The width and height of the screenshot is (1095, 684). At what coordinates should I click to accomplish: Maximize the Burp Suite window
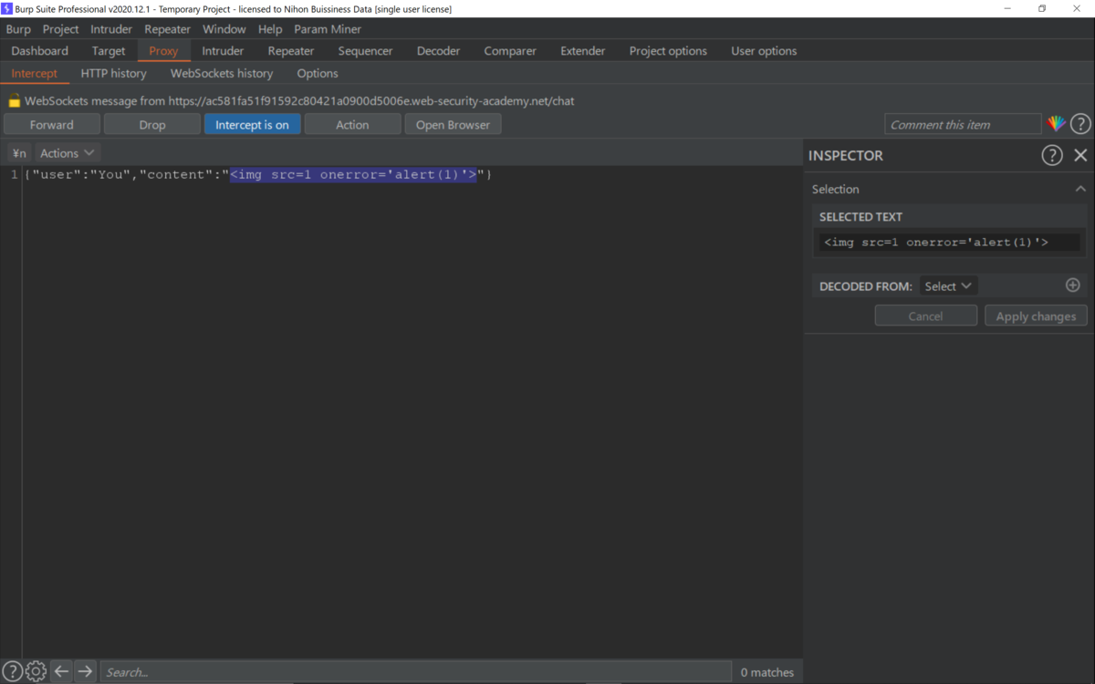(1042, 8)
